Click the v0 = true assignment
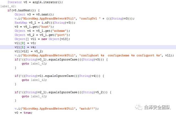 point(23,113)
